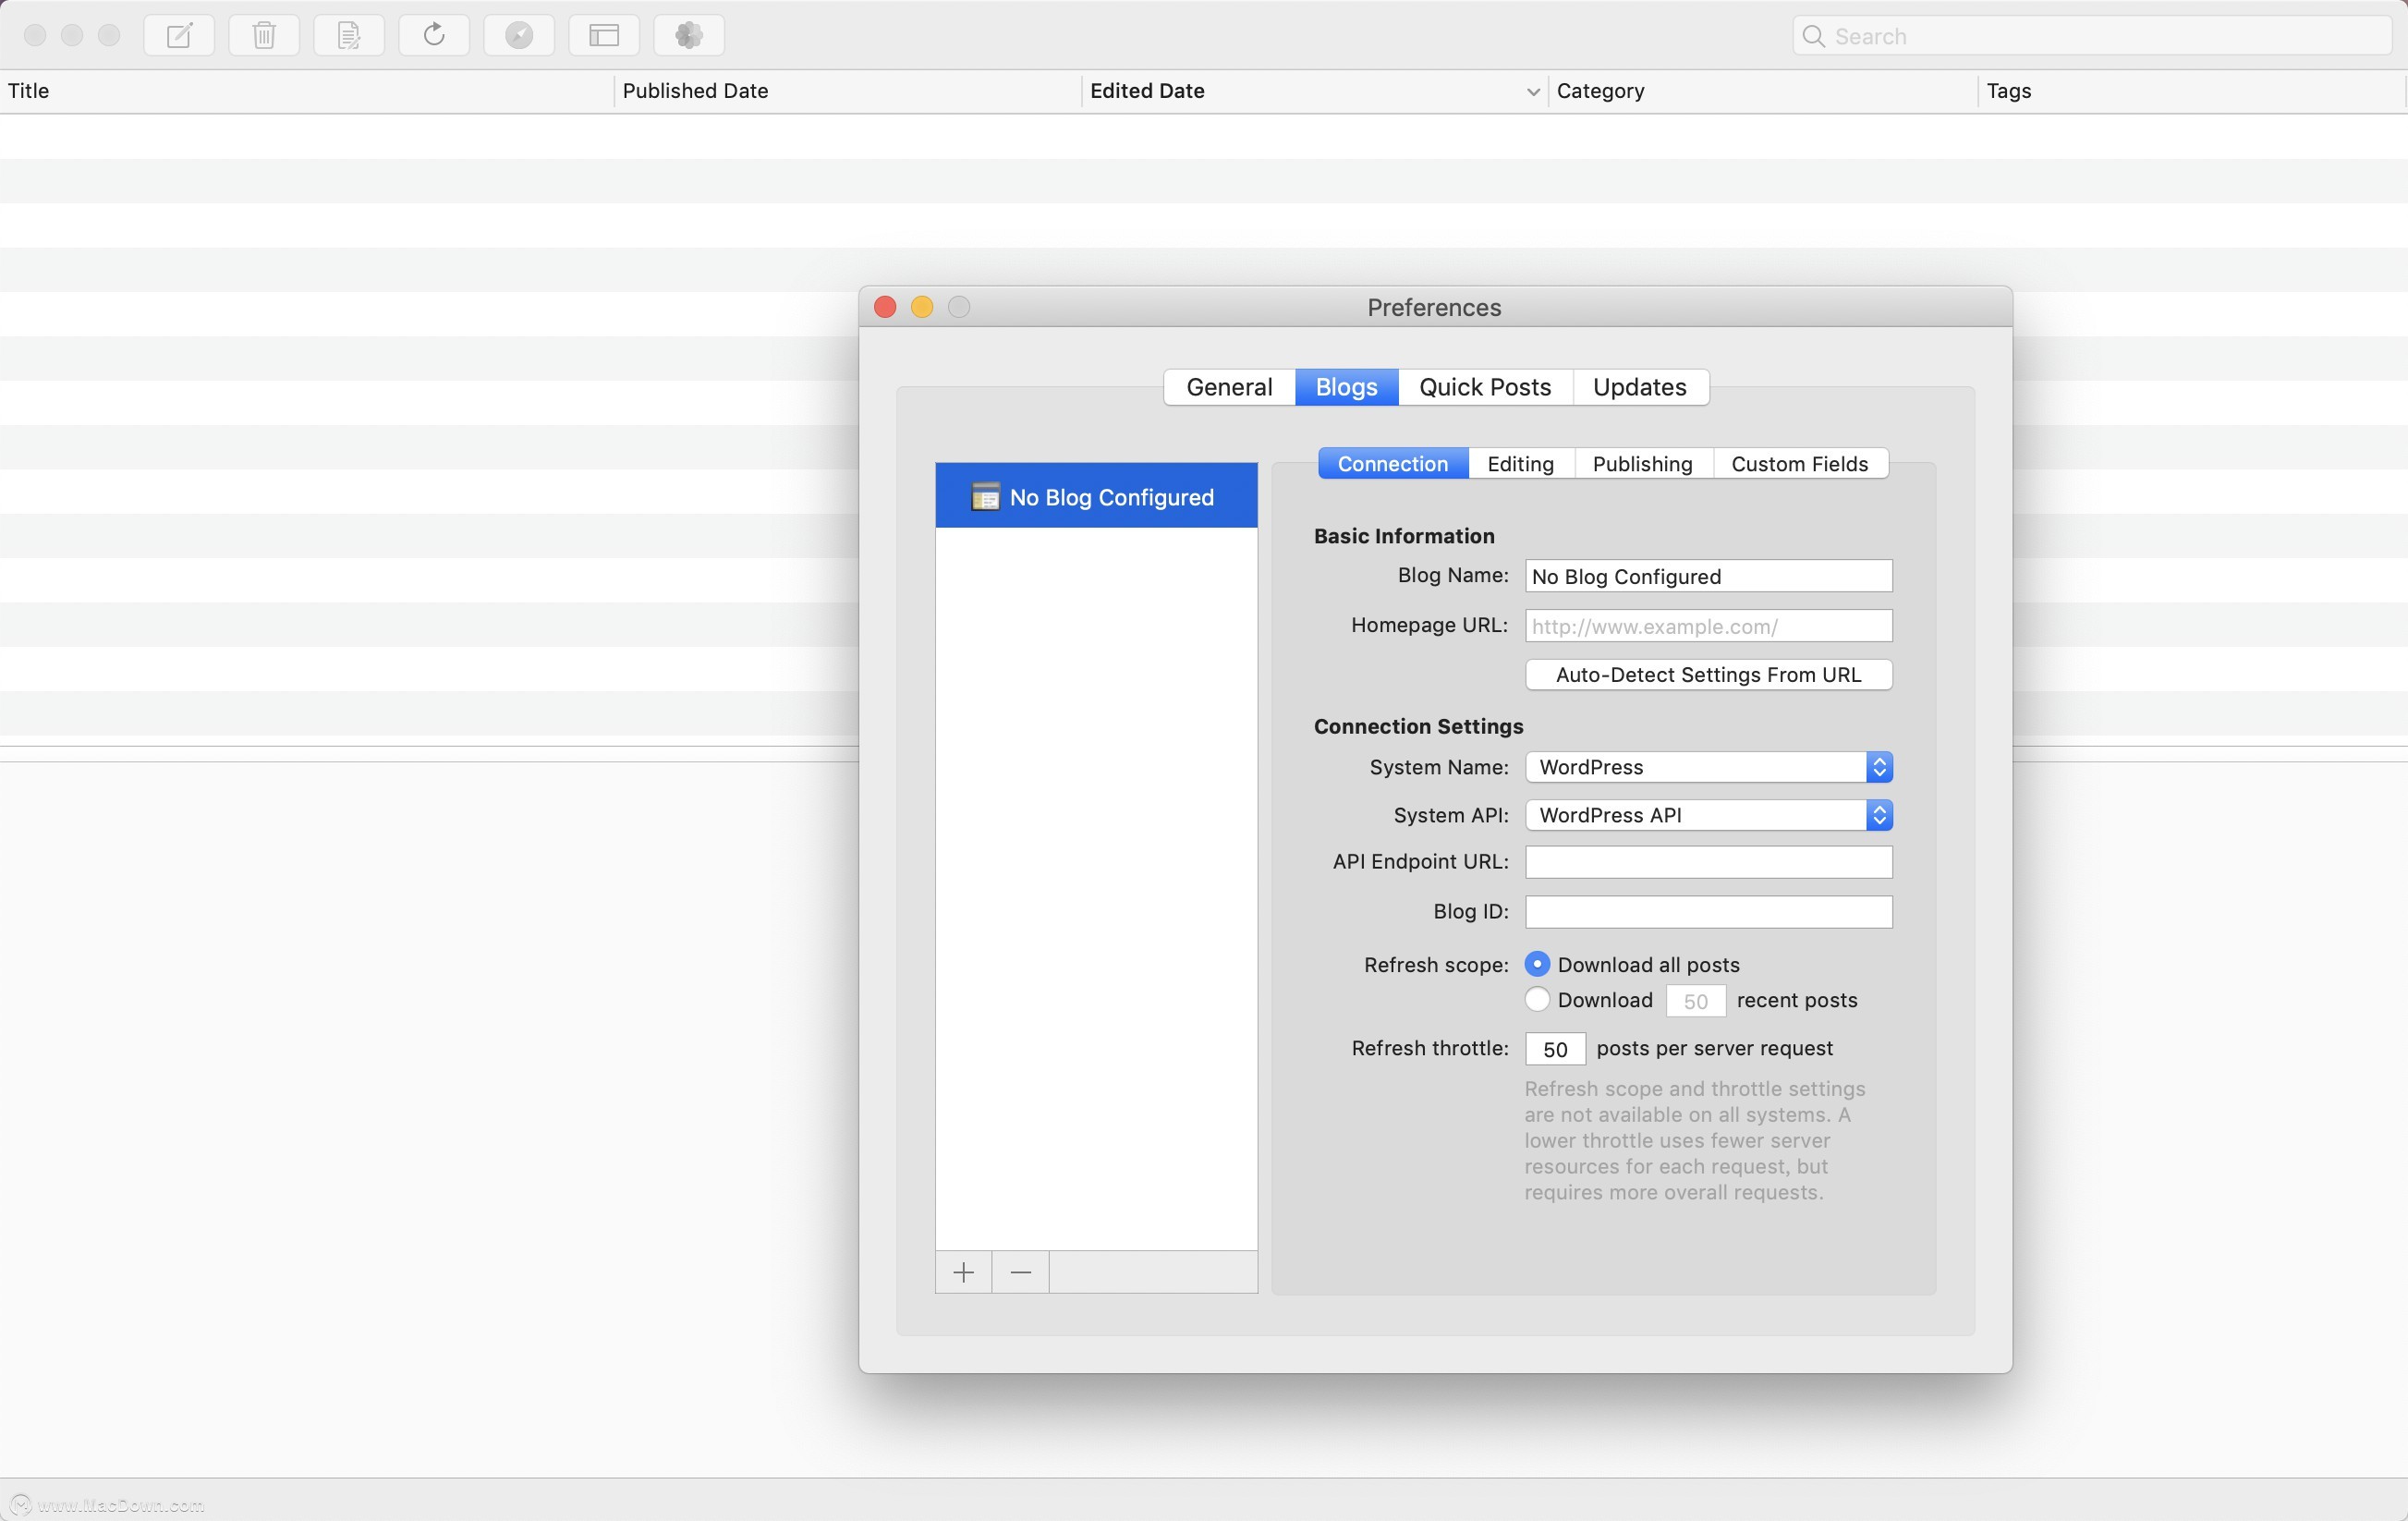
Task: Click the view on web compass icon
Action: coord(519,36)
